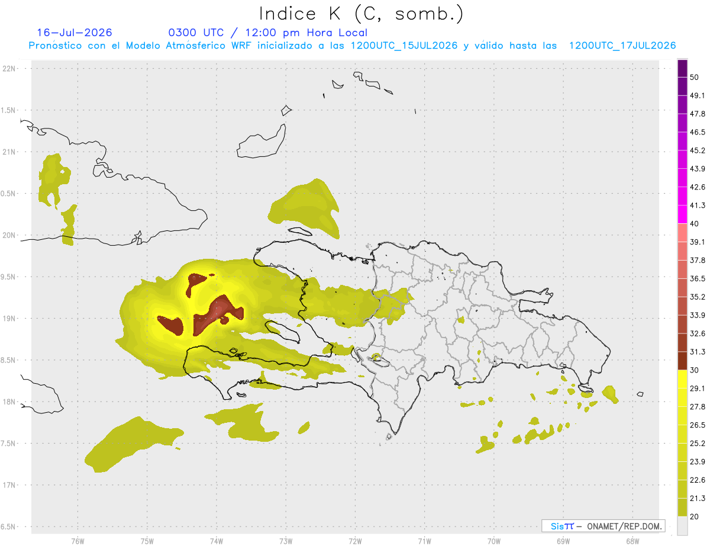
Task: Click latitude axis label "21N"
Action: coord(9,152)
